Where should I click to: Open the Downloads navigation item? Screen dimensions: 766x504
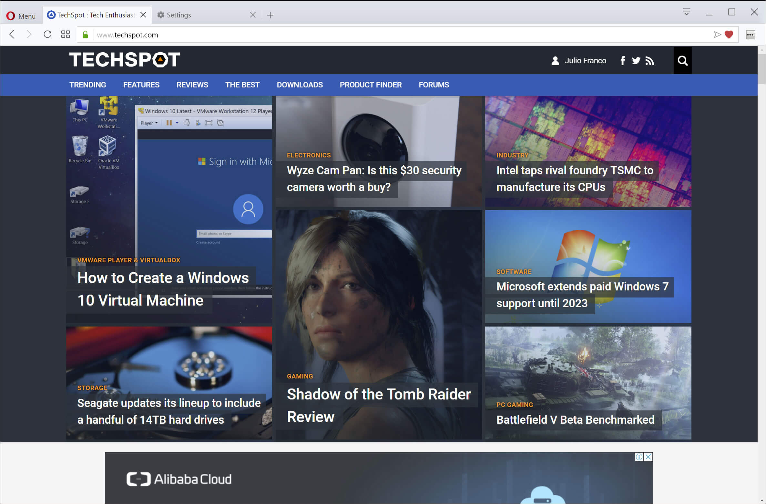coord(300,85)
